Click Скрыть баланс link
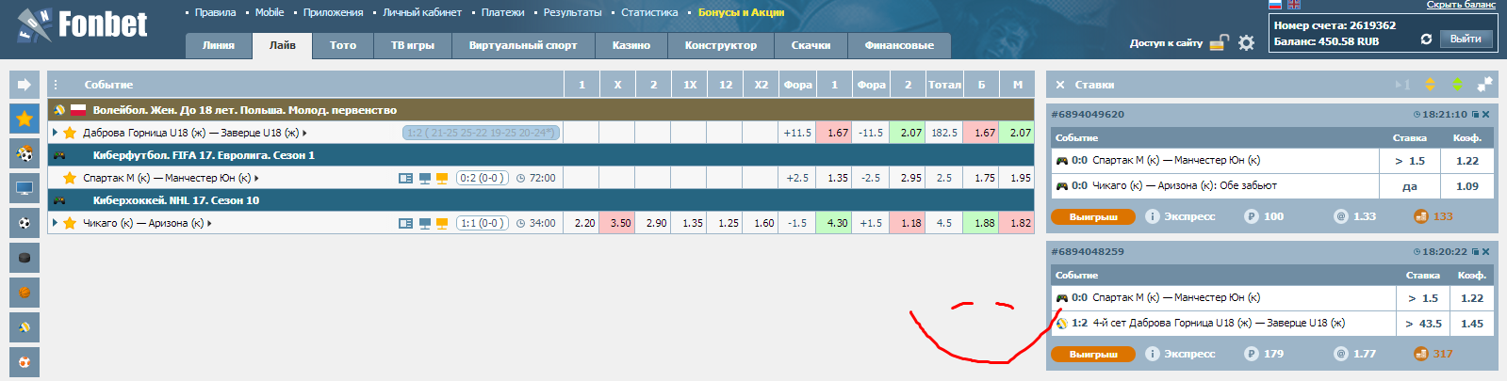Viewport: 1507px width, 381px height. pyautogui.click(x=1460, y=5)
